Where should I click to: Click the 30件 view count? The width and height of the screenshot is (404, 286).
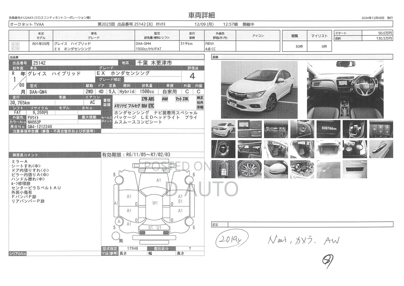(x=299, y=47)
